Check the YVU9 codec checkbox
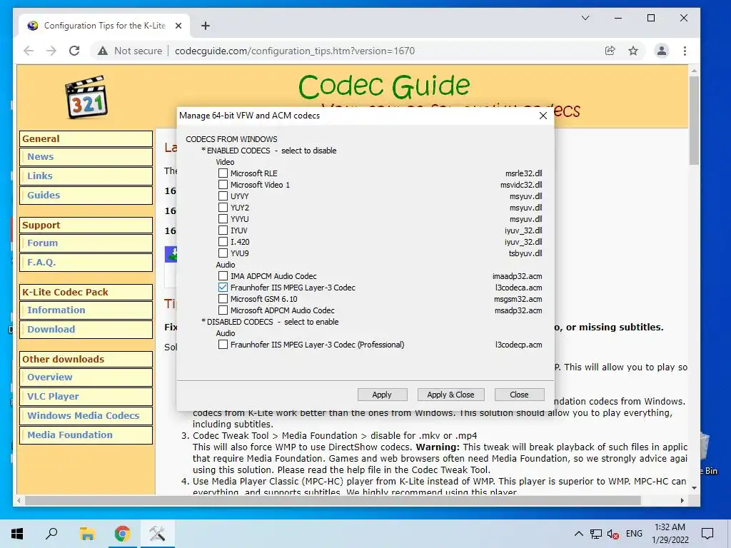The height and width of the screenshot is (548, 731). click(223, 253)
